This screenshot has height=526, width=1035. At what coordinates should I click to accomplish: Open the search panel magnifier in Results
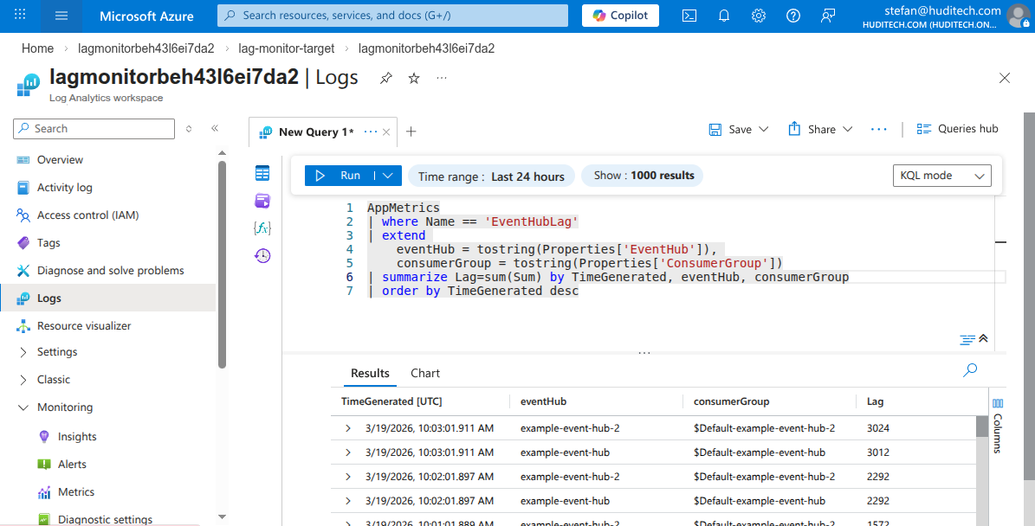[969, 369]
